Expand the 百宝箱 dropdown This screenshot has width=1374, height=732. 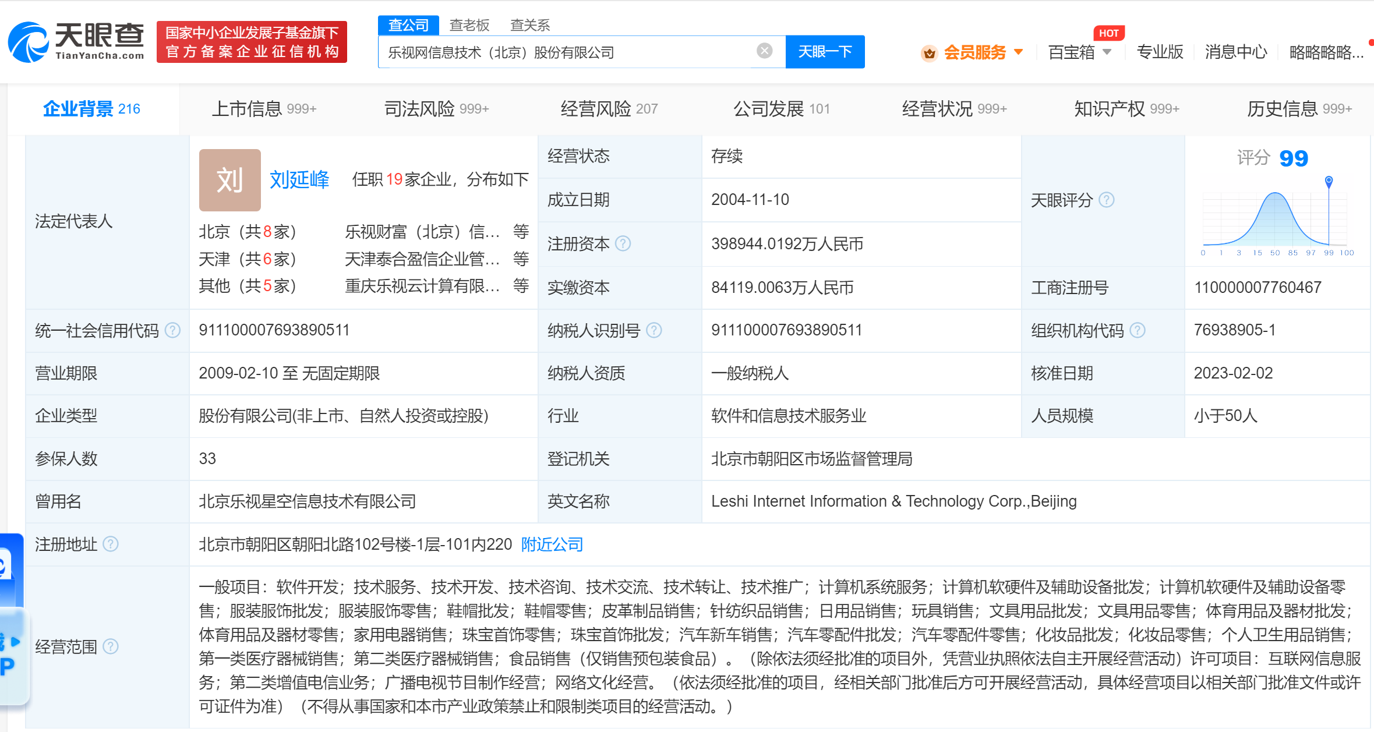point(1107,52)
